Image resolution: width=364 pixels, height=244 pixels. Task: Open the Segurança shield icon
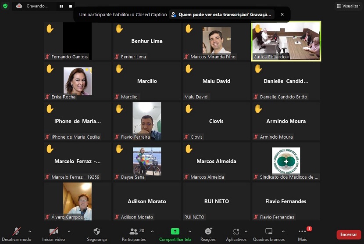coord(96,231)
